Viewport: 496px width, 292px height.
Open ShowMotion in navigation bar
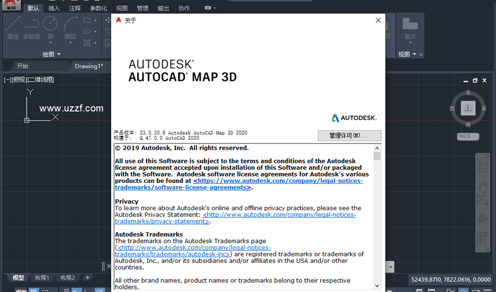[483, 237]
